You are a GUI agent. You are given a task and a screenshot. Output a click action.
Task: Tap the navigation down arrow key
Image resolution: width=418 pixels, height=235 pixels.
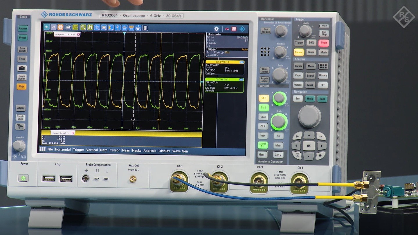(309, 156)
